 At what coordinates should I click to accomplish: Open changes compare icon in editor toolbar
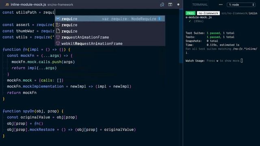tap(162, 4)
